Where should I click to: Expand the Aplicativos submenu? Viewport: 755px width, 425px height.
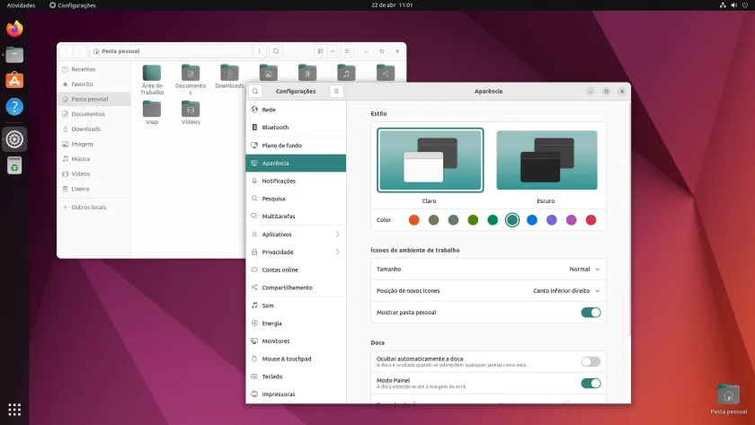pyautogui.click(x=296, y=235)
